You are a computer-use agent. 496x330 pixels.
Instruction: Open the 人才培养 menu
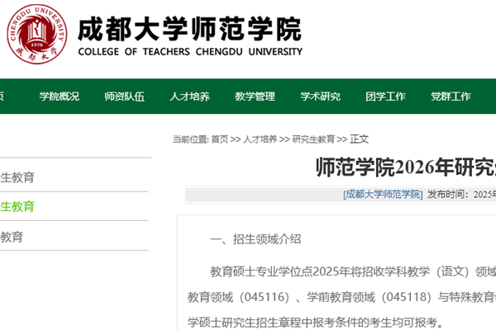[189, 97]
